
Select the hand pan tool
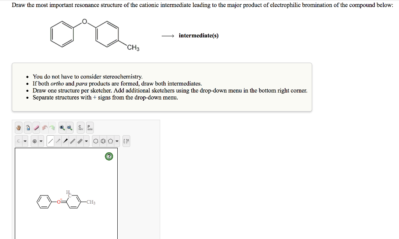(18, 127)
